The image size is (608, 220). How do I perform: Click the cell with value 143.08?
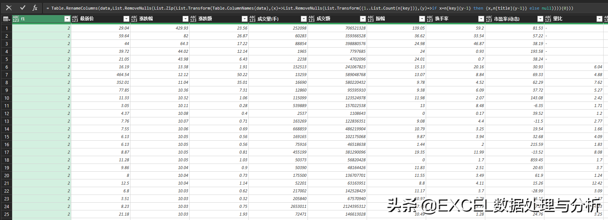click(x=514, y=98)
